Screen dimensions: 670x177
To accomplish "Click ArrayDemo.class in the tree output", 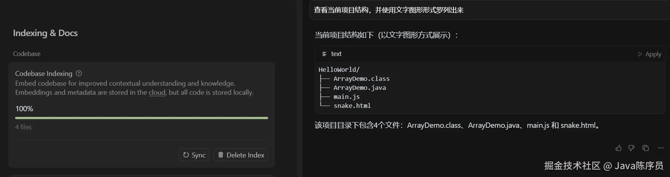I will click(361, 79).
